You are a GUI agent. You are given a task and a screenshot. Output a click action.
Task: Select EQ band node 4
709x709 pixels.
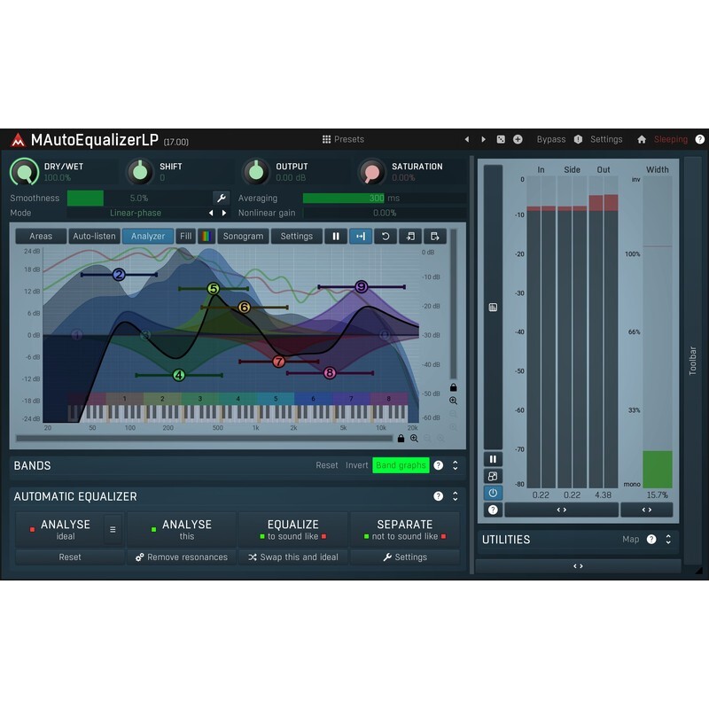[179, 375]
